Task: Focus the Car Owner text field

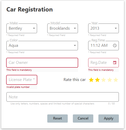Action: [x=42, y=63]
